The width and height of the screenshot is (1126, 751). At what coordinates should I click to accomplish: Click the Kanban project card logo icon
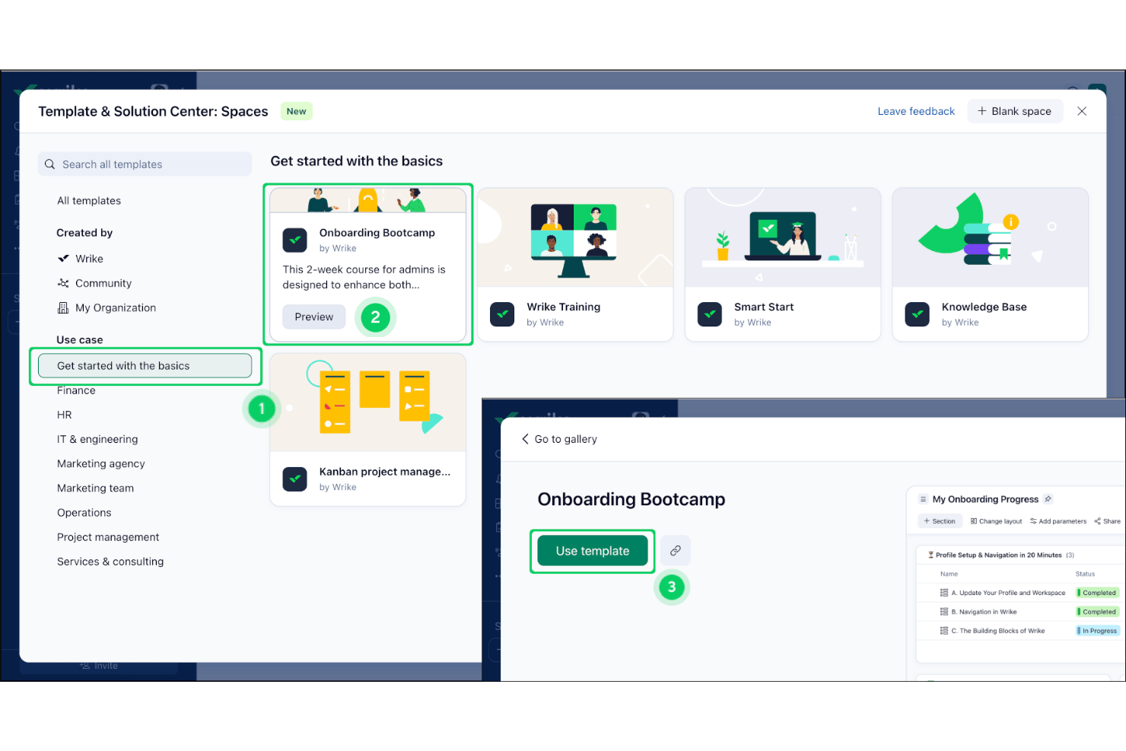[x=295, y=479]
